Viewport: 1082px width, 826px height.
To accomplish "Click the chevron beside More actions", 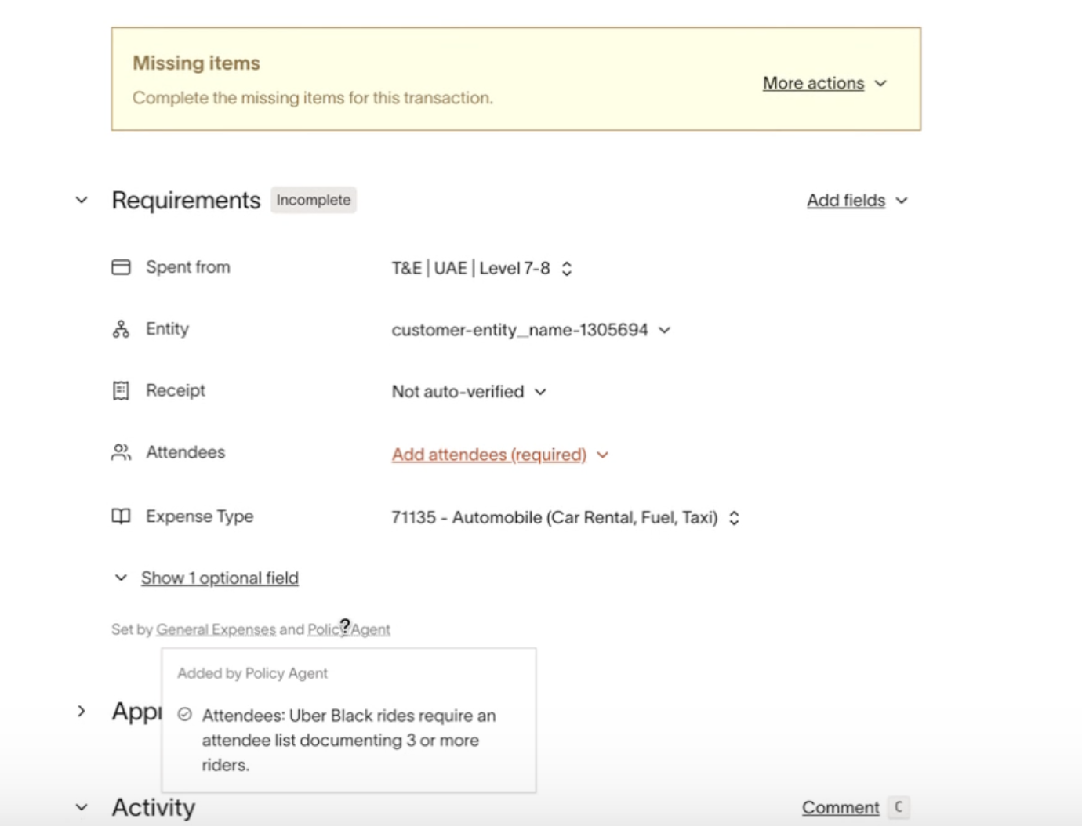I will pos(880,83).
